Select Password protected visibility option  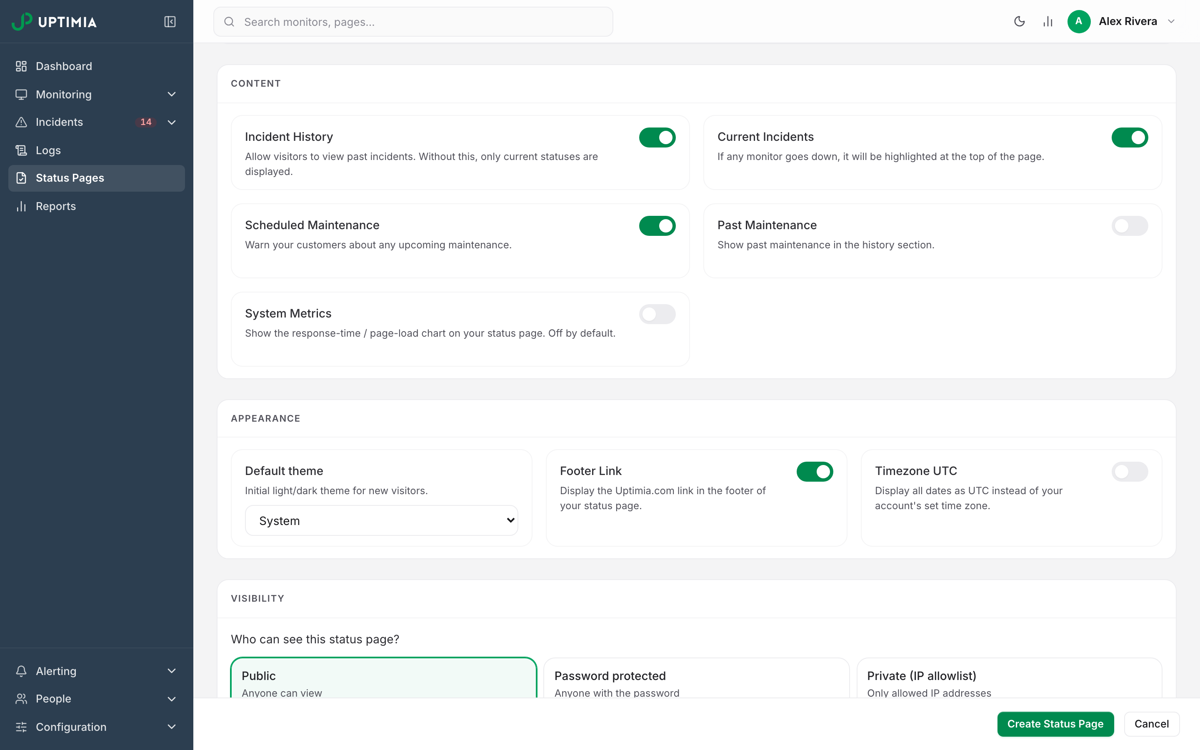click(x=696, y=678)
